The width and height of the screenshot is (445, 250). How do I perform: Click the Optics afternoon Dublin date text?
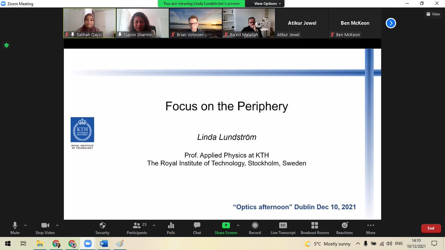(x=294, y=207)
